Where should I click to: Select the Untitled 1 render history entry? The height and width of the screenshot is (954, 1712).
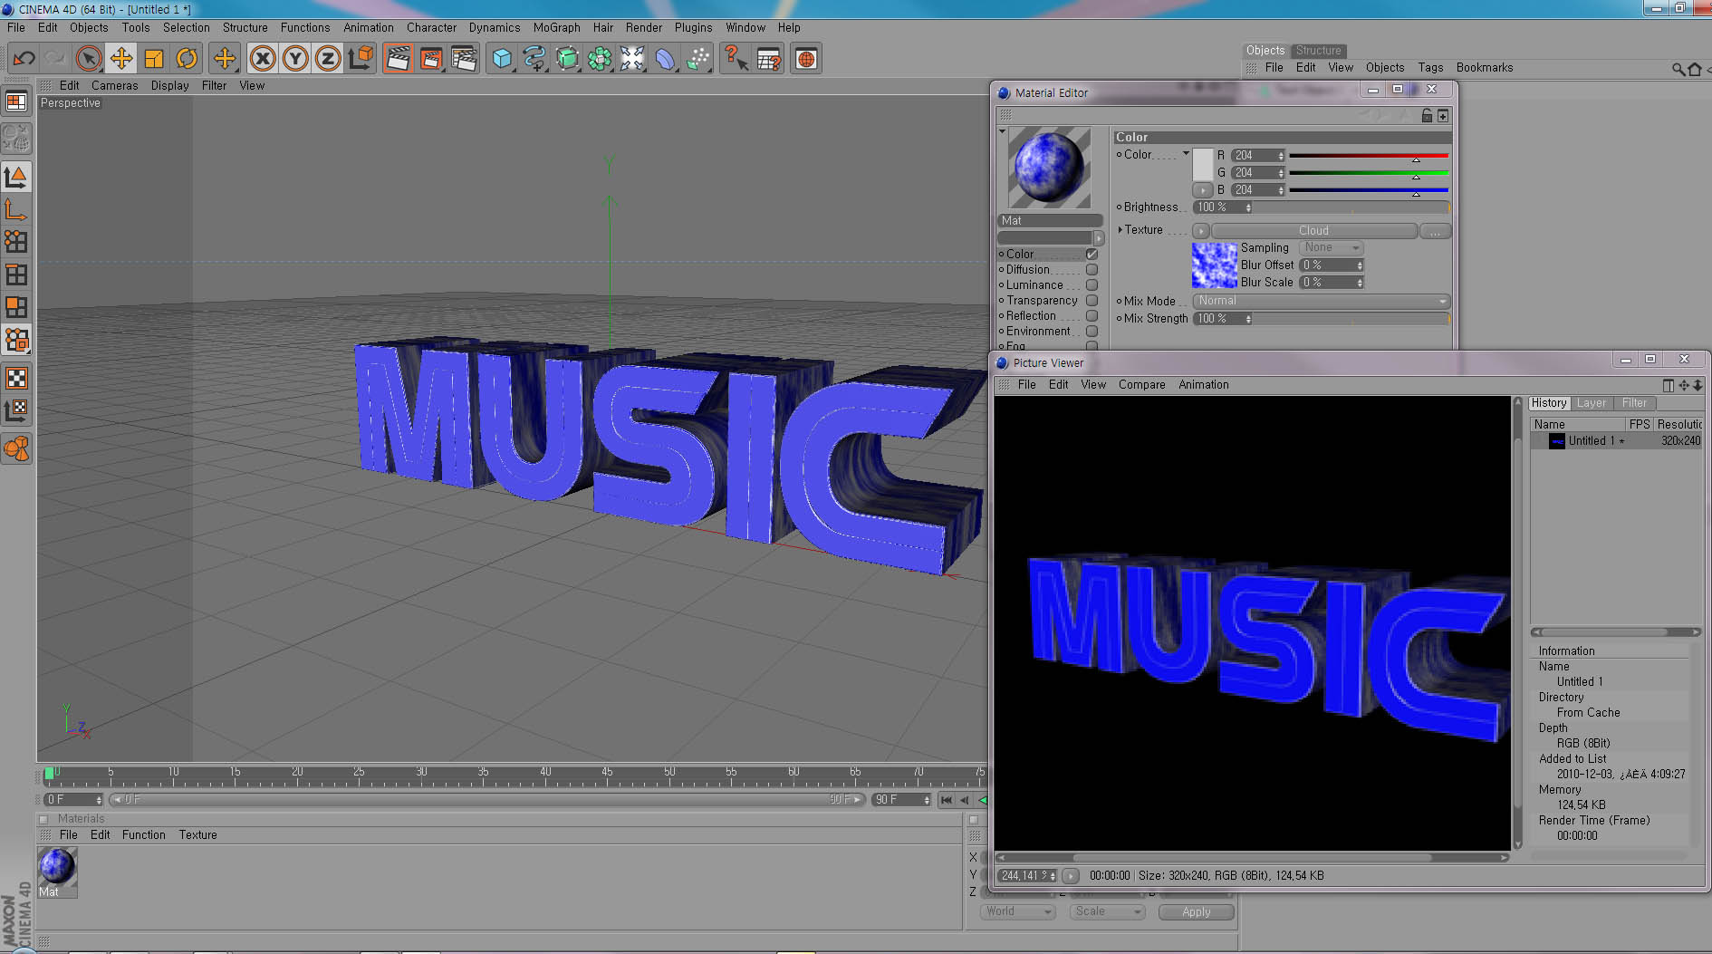point(1616,441)
